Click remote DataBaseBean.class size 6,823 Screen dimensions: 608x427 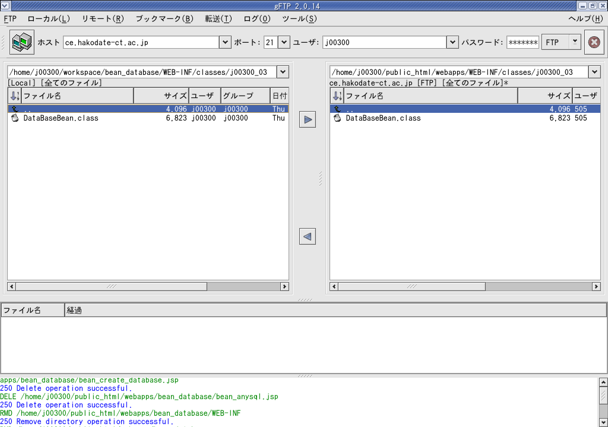pyautogui.click(x=560, y=118)
